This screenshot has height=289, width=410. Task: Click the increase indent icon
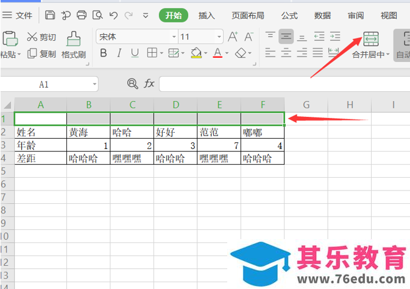pos(335,36)
